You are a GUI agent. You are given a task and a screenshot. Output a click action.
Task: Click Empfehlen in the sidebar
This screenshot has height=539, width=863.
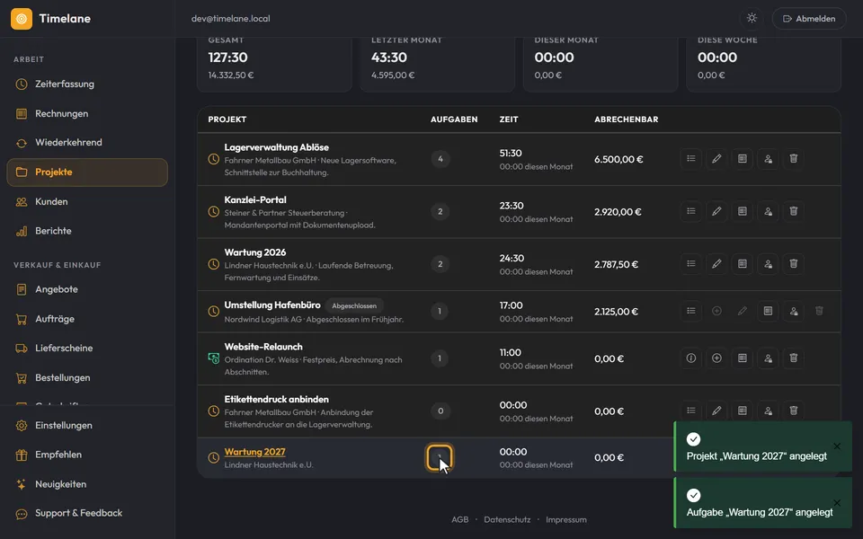87,455
